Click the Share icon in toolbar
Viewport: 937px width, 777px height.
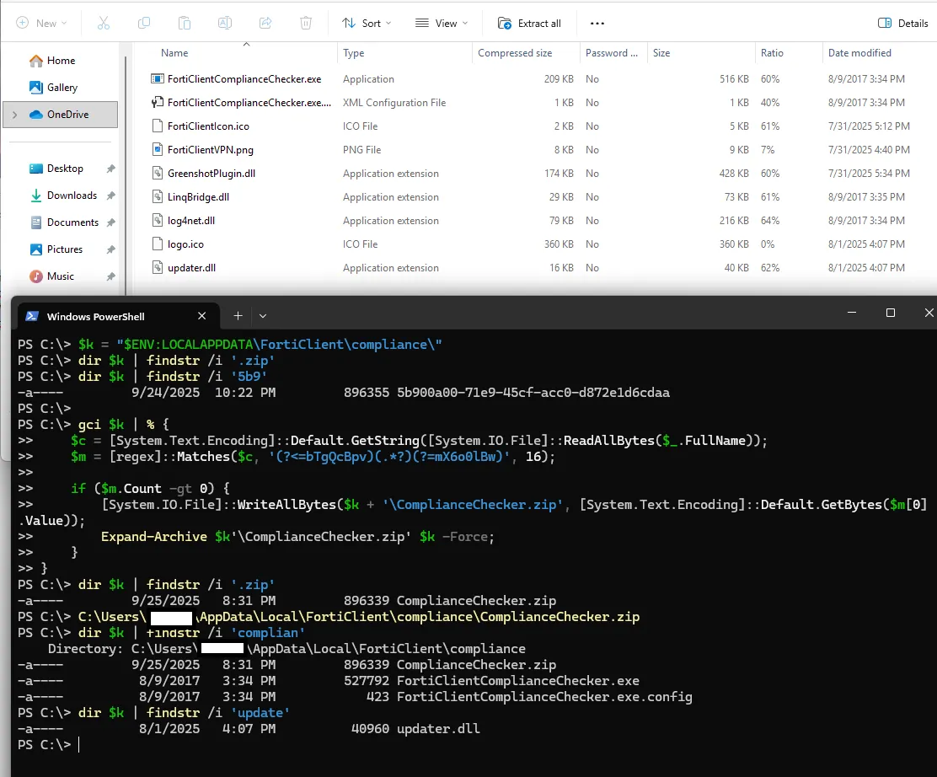(x=265, y=23)
